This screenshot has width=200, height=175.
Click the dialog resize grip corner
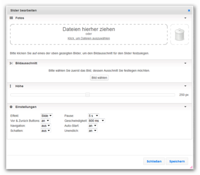pos(191,167)
